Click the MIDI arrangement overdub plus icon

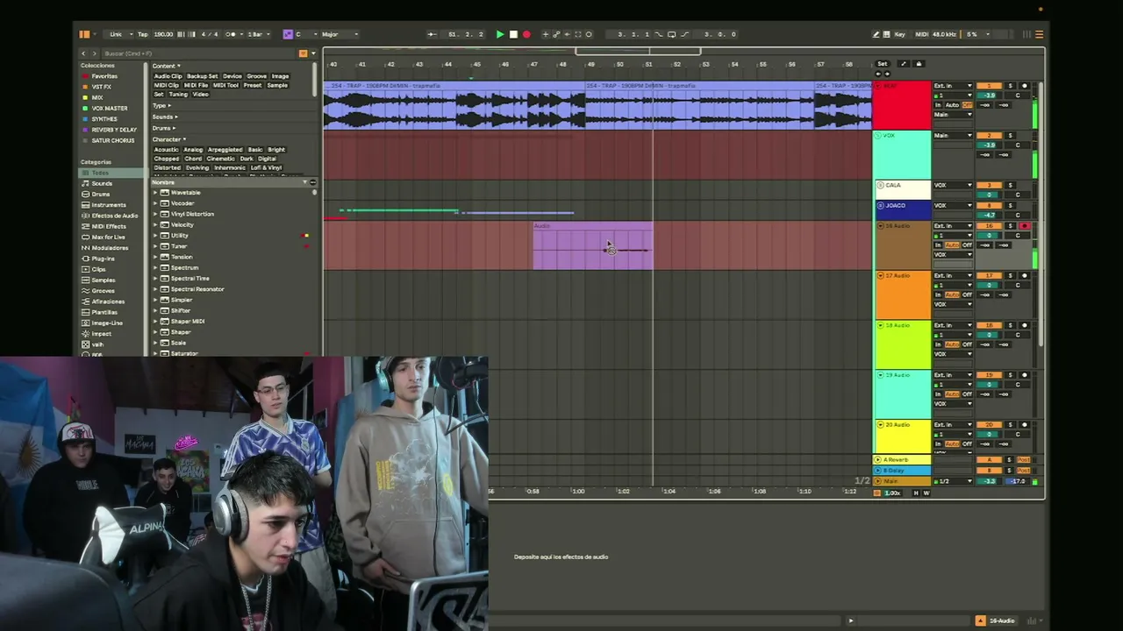point(545,34)
